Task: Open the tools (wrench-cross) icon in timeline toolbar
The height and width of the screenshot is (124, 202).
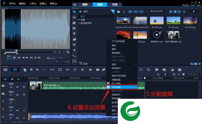Action: [x=31, y=70]
